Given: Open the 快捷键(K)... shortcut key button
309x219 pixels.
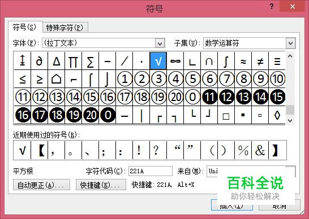Looking at the screenshot, I should pos(101,185).
